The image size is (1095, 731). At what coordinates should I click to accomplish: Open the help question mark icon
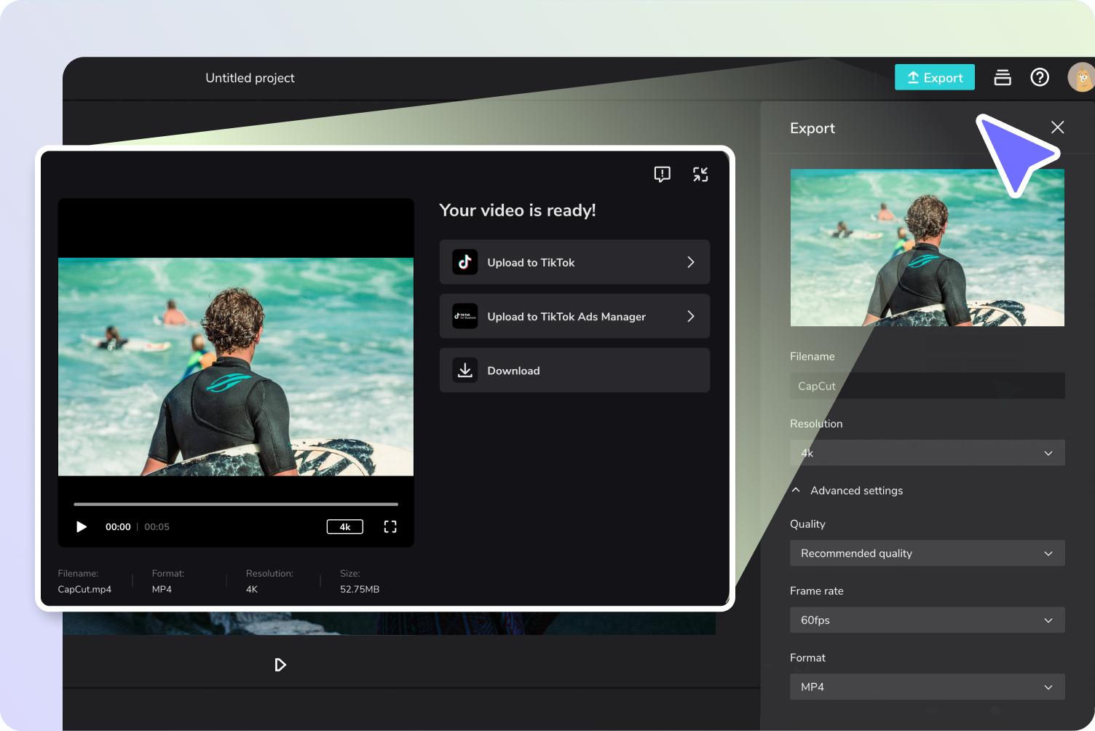pyautogui.click(x=1040, y=77)
